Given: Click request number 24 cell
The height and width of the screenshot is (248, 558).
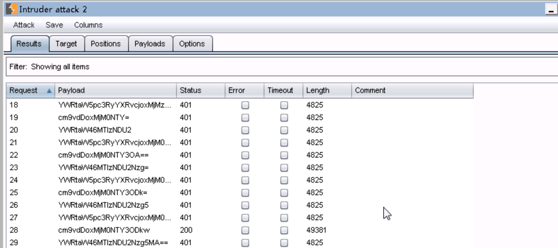Looking at the screenshot, I should point(13,180).
